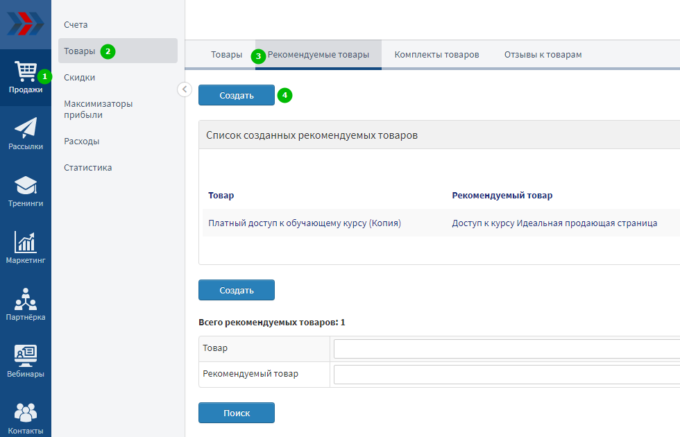Open the Маркетинг chart icon
The image size is (680, 437).
click(x=26, y=248)
